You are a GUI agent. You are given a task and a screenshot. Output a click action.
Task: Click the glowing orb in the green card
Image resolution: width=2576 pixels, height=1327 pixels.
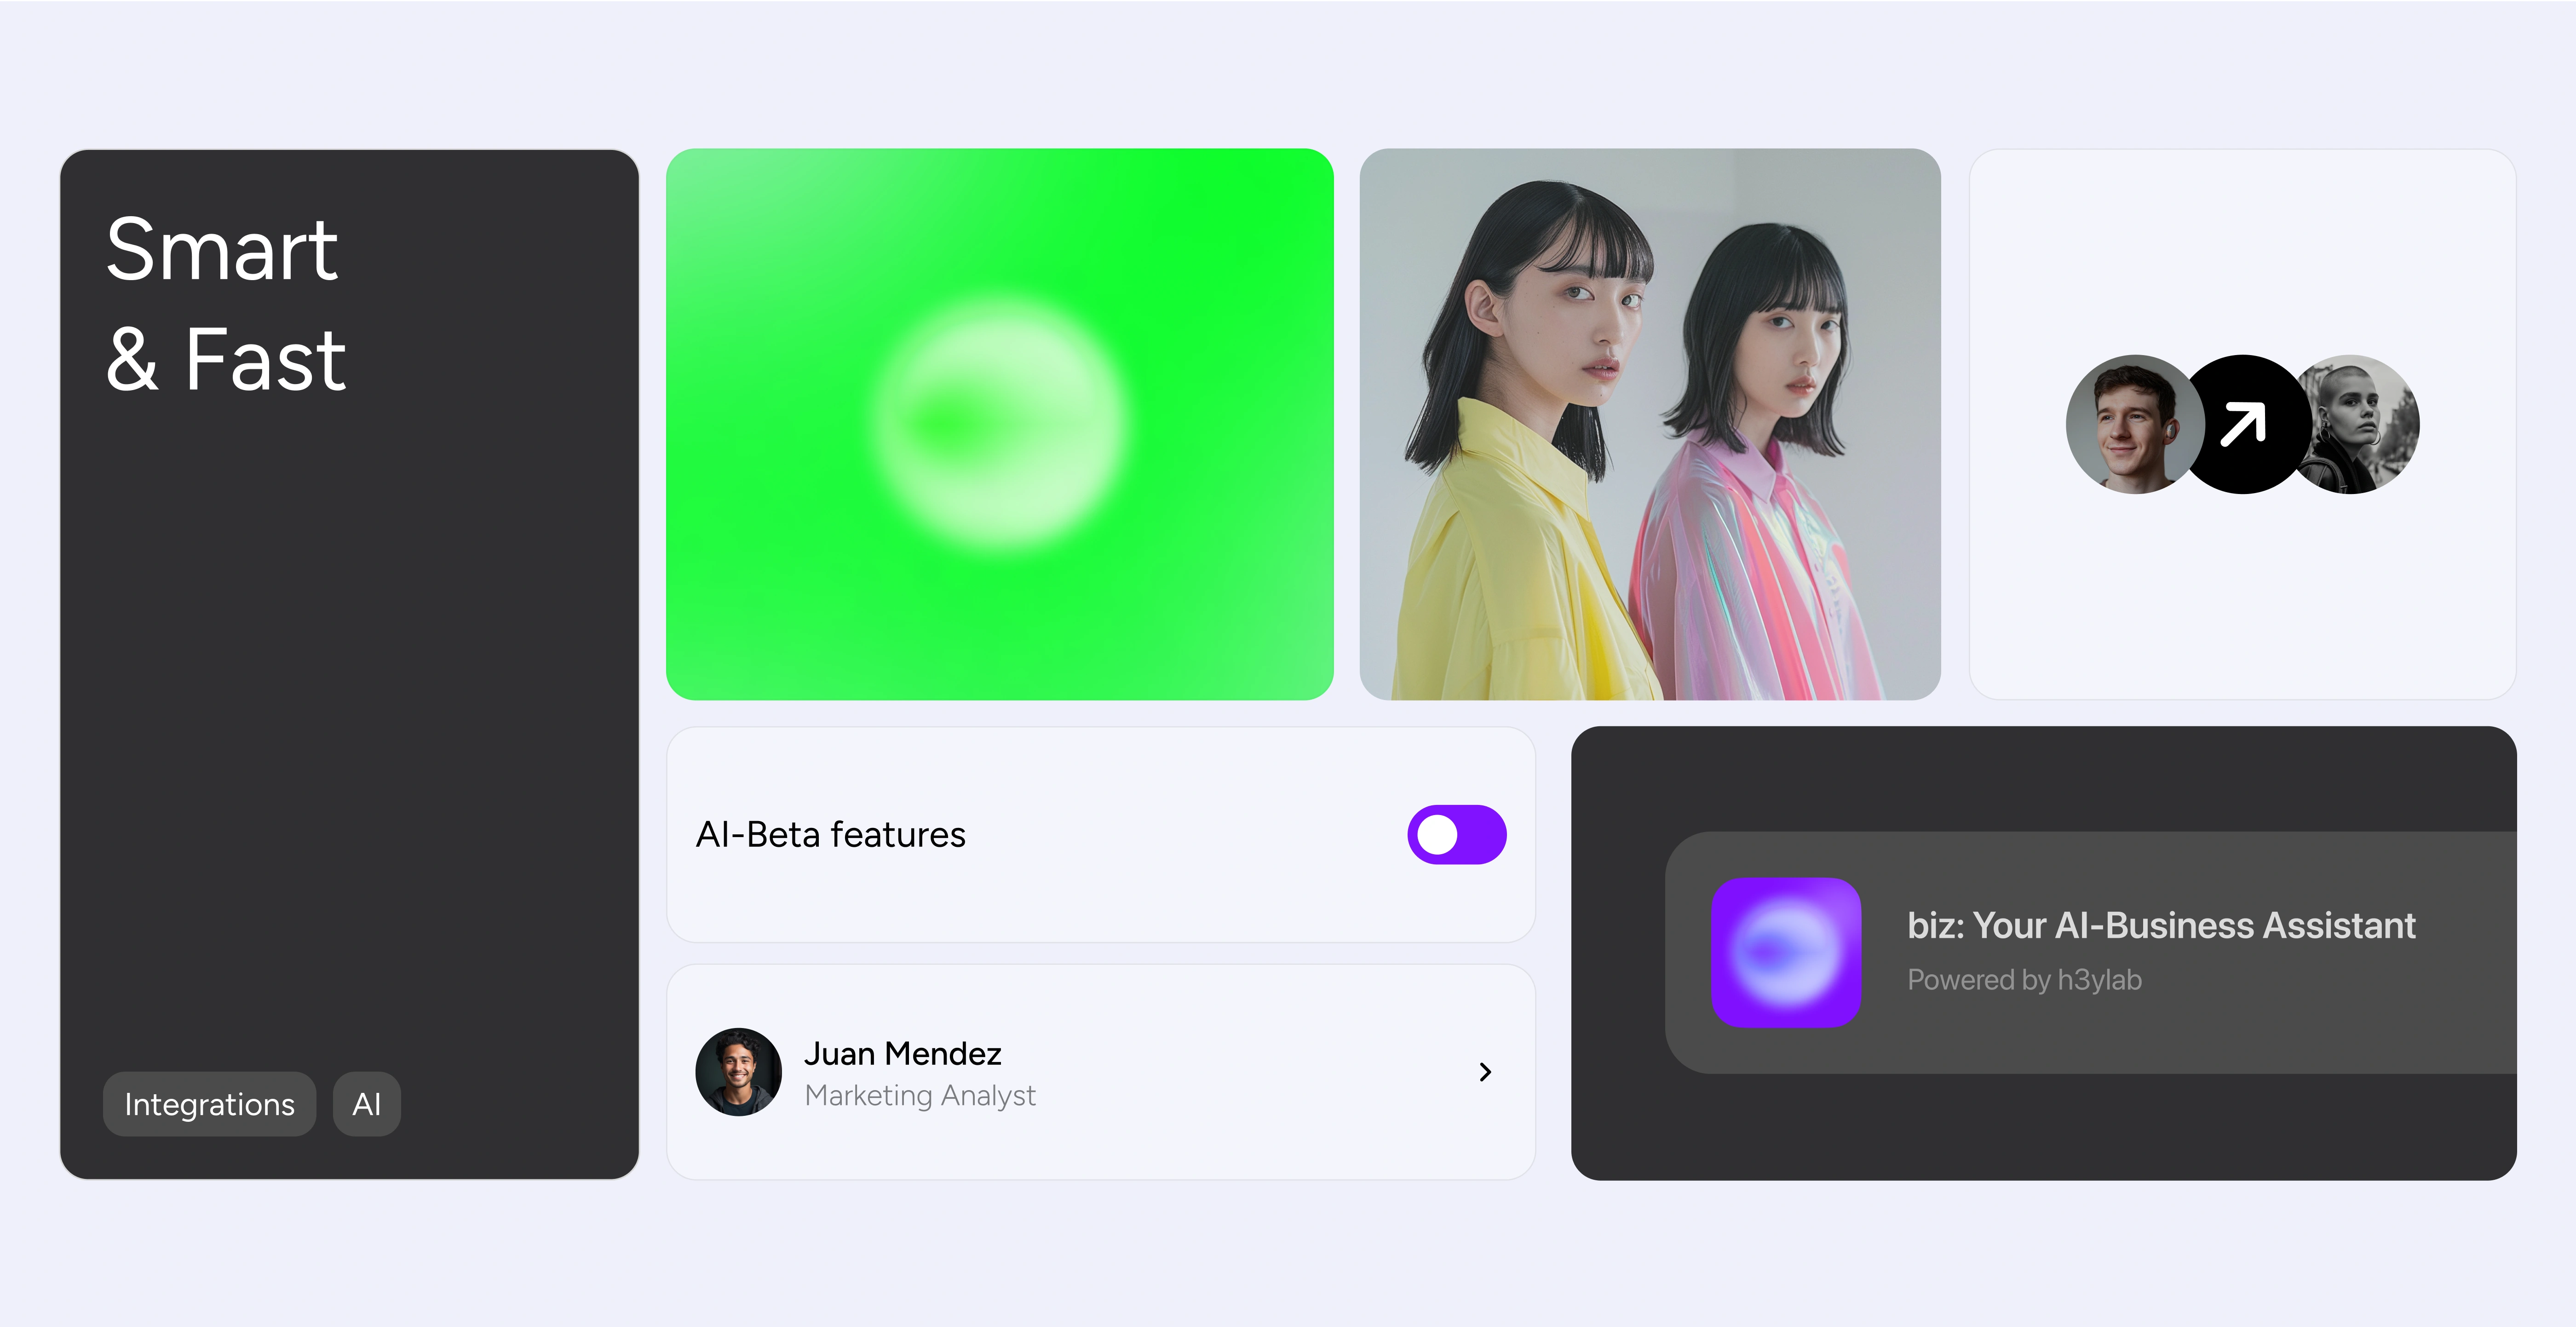(1000, 424)
